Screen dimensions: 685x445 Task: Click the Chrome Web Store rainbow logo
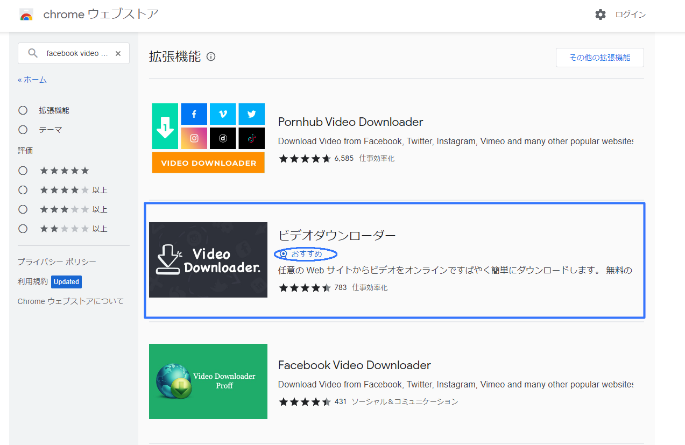[x=26, y=15]
